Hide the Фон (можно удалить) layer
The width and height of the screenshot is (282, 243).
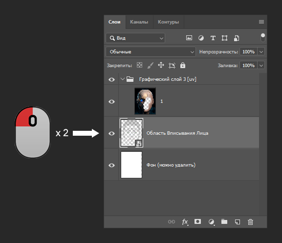pyautogui.click(x=111, y=165)
